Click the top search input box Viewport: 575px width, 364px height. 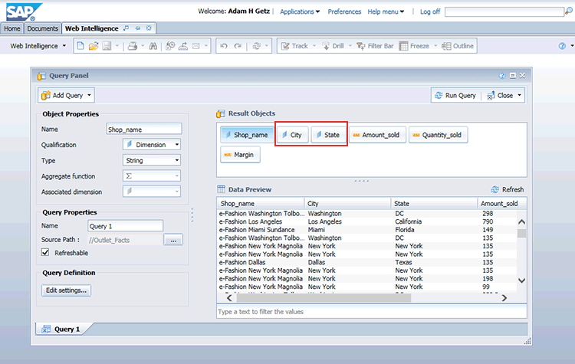(x=504, y=11)
